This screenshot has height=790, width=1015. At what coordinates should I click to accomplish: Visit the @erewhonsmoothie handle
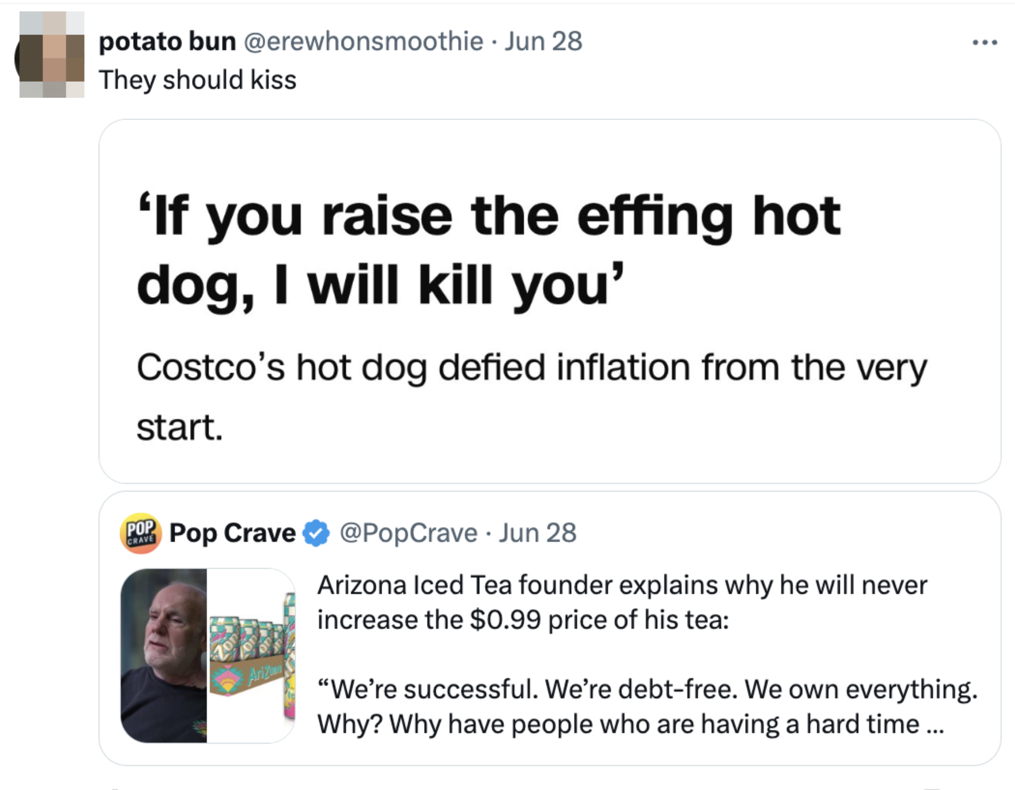click(363, 42)
